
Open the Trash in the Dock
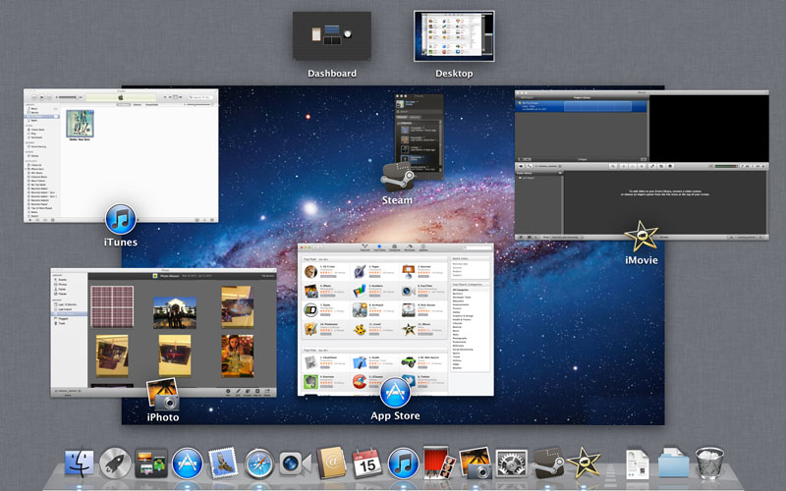tap(709, 463)
